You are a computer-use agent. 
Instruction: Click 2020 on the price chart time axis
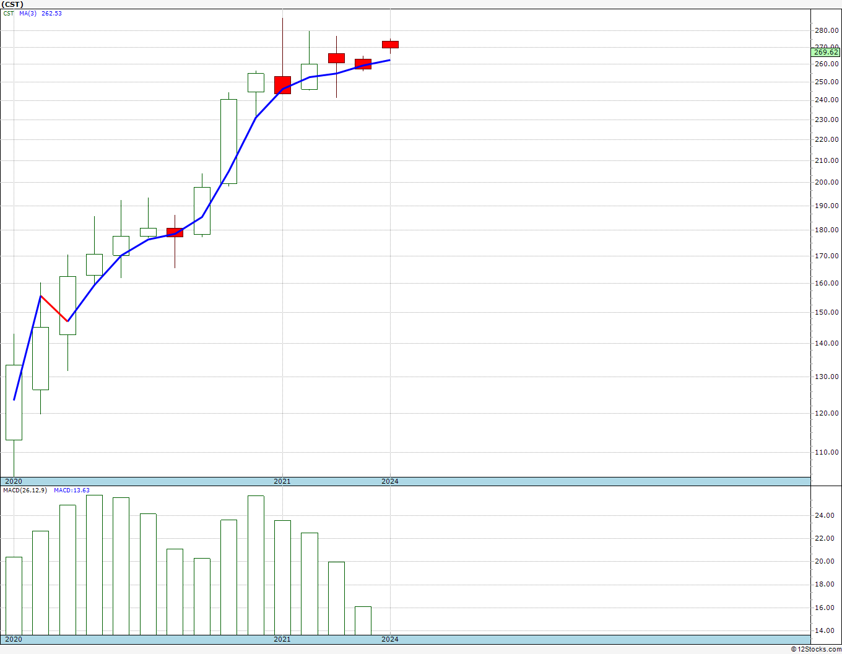(13, 481)
